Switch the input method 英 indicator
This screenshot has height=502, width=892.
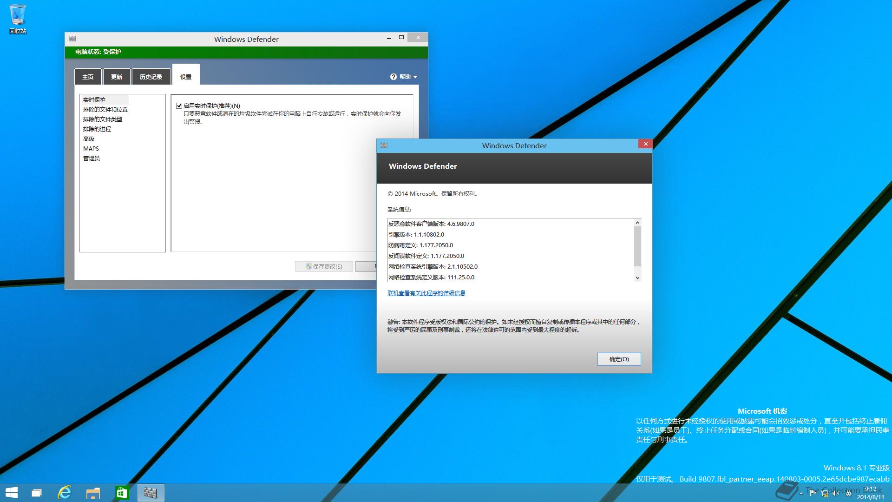(x=848, y=493)
